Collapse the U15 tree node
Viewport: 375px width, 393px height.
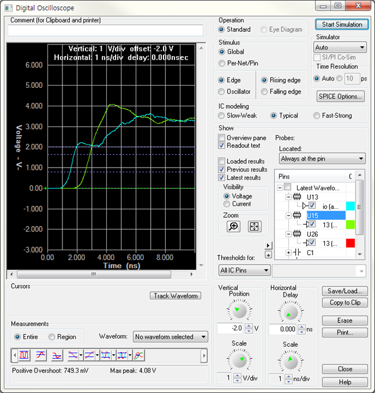[288, 216]
